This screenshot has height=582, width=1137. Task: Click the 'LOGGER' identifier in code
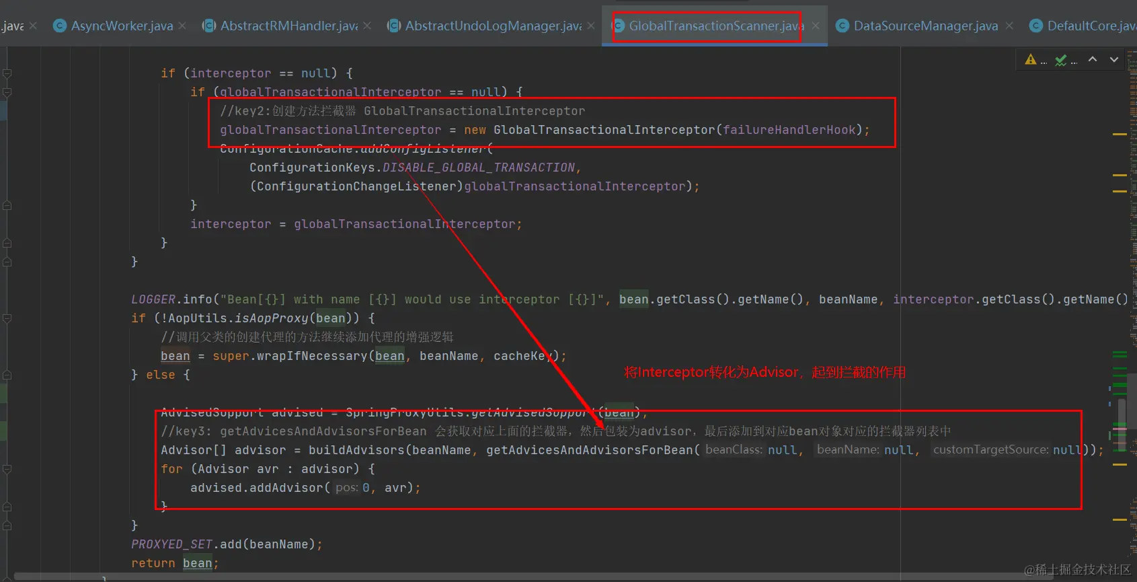pos(153,299)
